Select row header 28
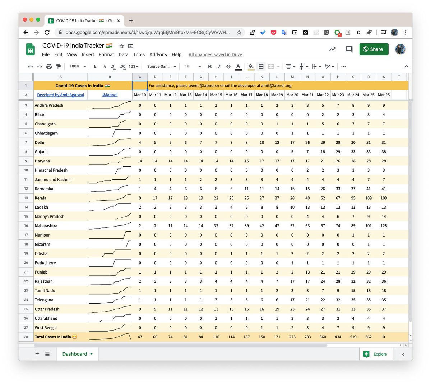Screen dimensions: 431x385 (26, 337)
